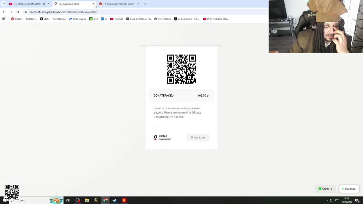Open the World of Warcraft taskbar icon
Viewport: 363px width, 204px height.
click(96, 200)
